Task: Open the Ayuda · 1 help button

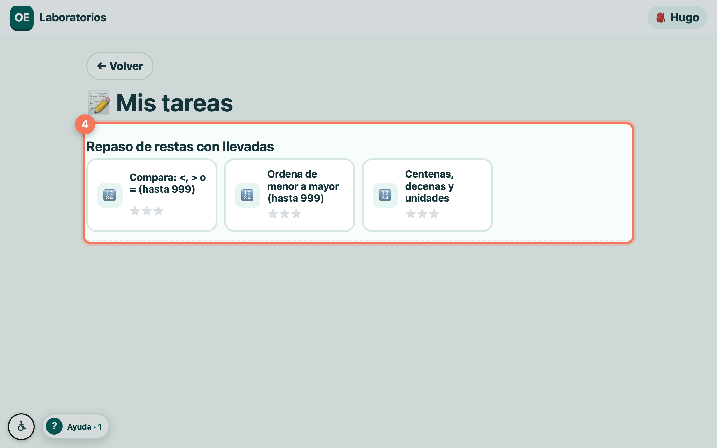Action: [x=76, y=426]
